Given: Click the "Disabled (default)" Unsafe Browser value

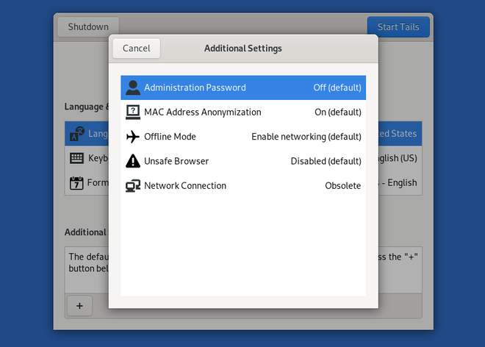Looking at the screenshot, I should [x=326, y=161].
